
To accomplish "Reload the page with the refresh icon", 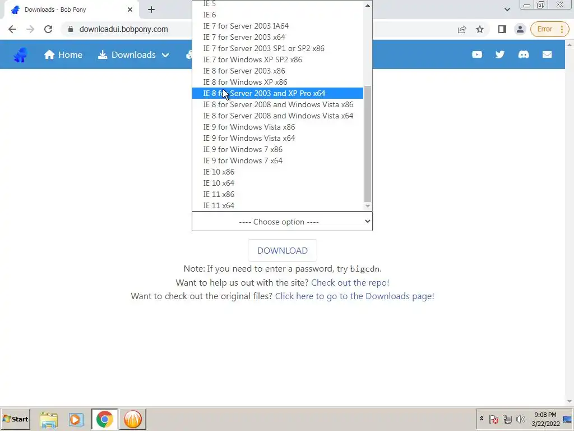I will click(x=48, y=29).
